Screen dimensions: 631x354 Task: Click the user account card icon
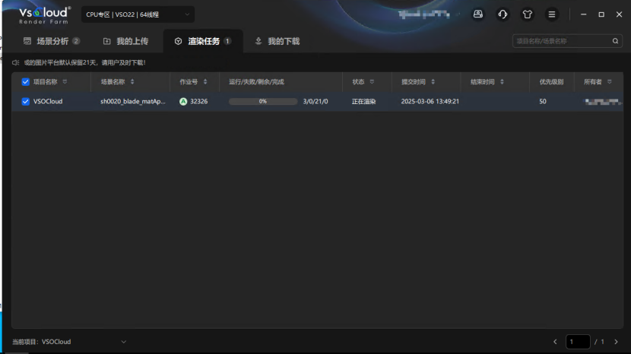click(x=477, y=14)
